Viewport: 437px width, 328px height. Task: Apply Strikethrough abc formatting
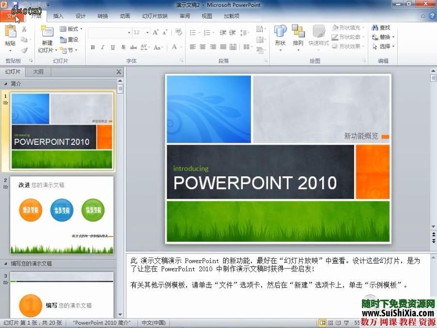(x=134, y=47)
